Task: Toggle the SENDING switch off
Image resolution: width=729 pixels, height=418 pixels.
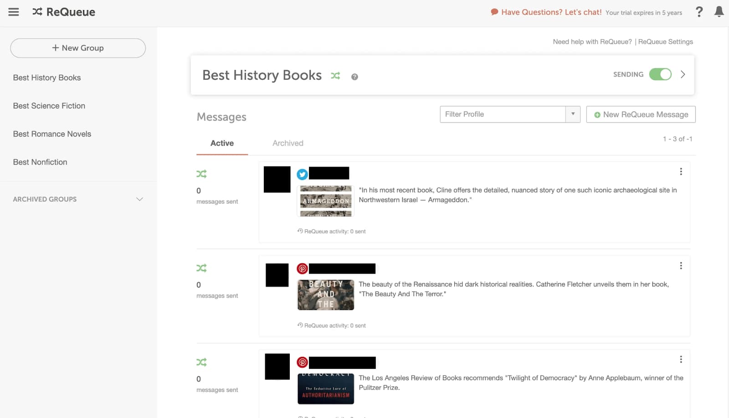Action: (660, 74)
